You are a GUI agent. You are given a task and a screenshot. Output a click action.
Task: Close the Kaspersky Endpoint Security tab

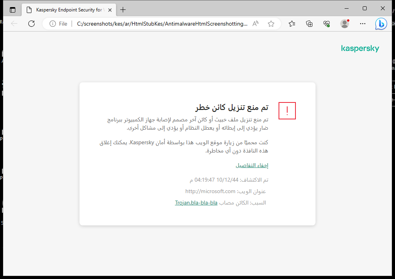click(110, 9)
